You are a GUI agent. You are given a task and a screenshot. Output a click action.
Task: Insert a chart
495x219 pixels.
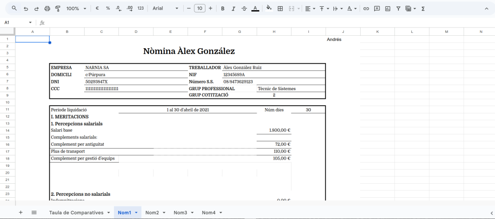[x=388, y=9]
